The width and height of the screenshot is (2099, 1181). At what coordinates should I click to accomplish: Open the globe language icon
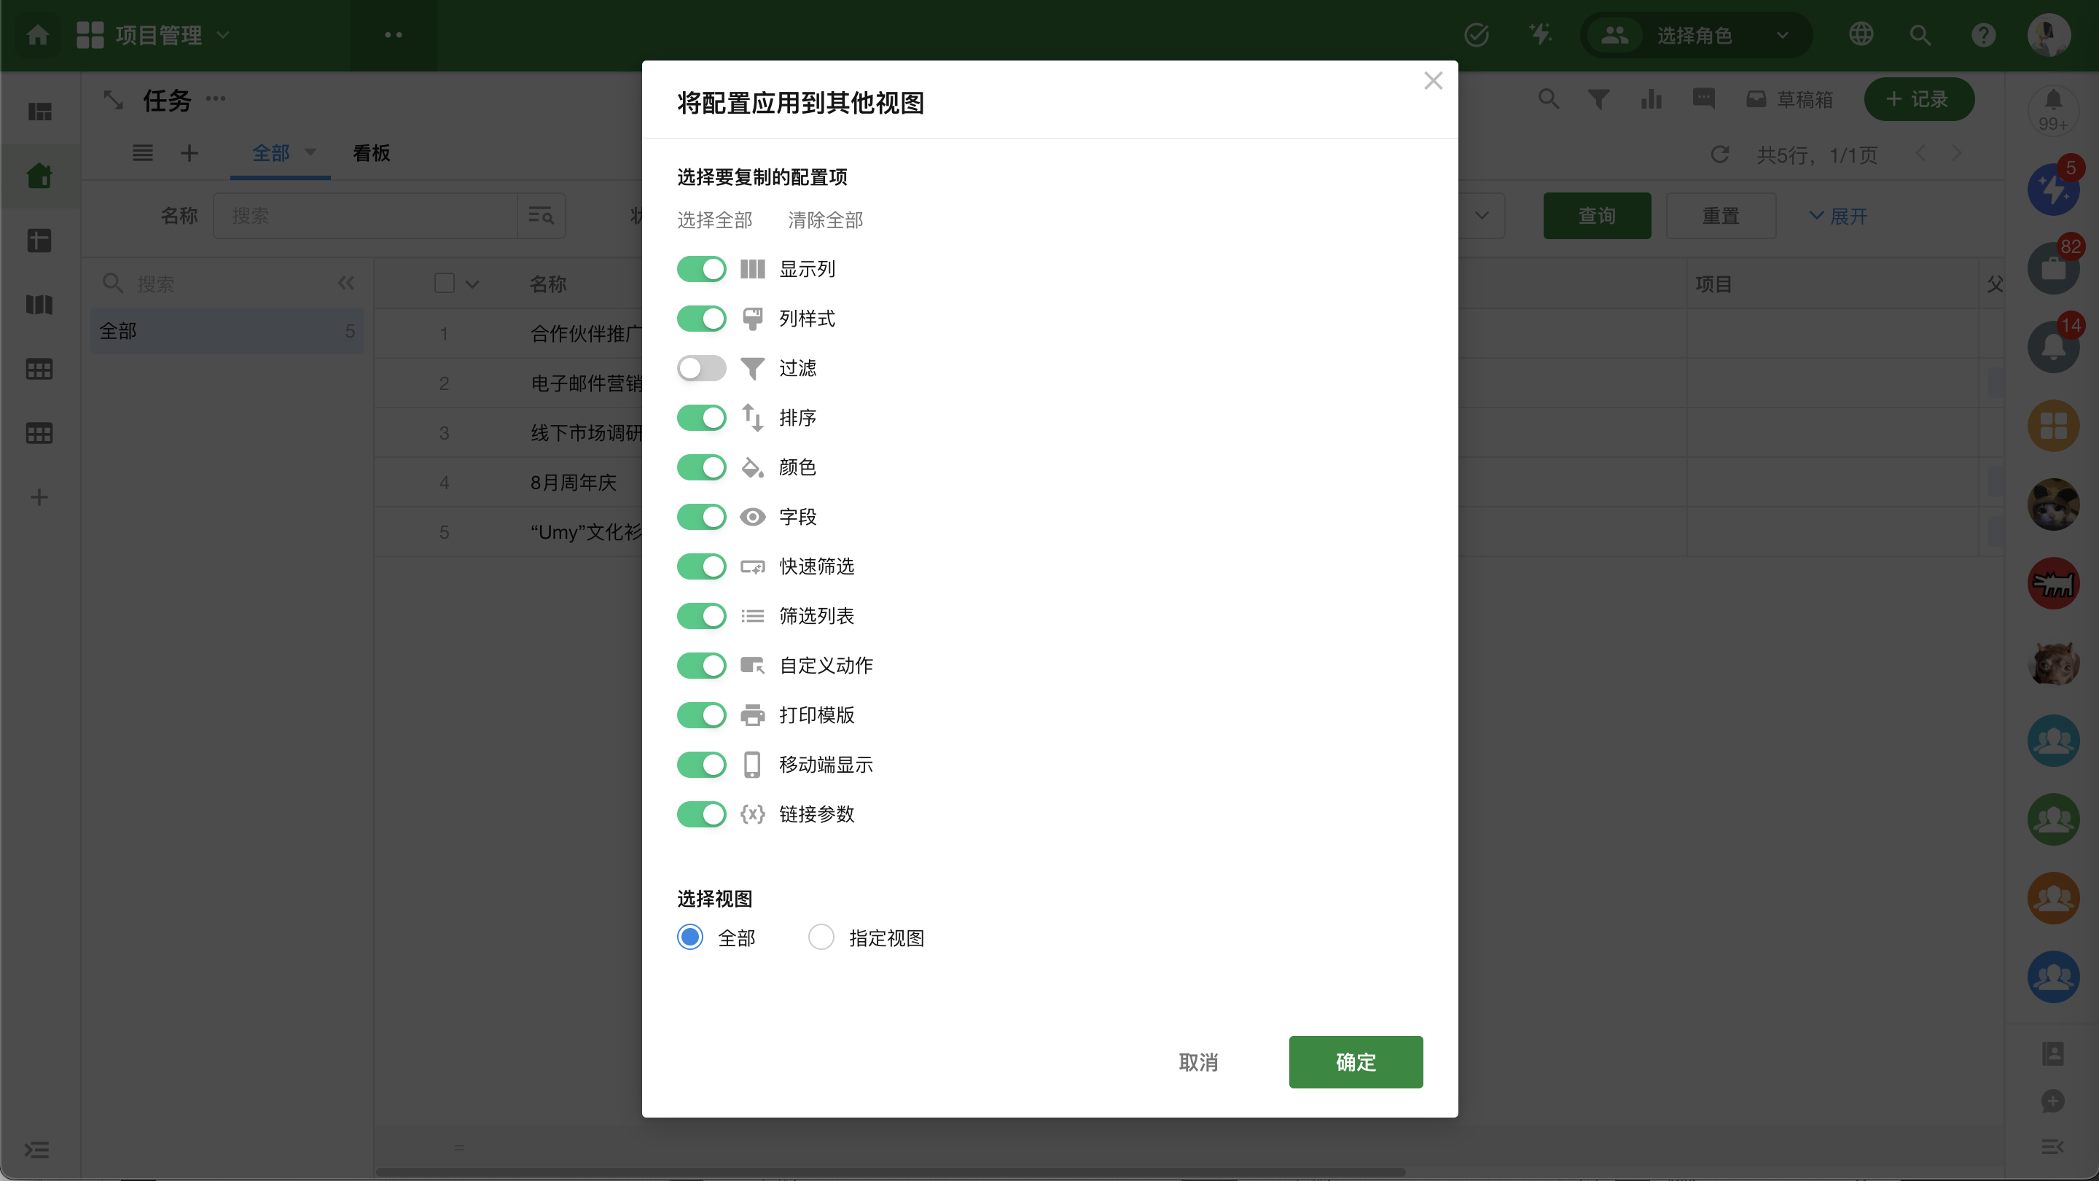point(1860,35)
